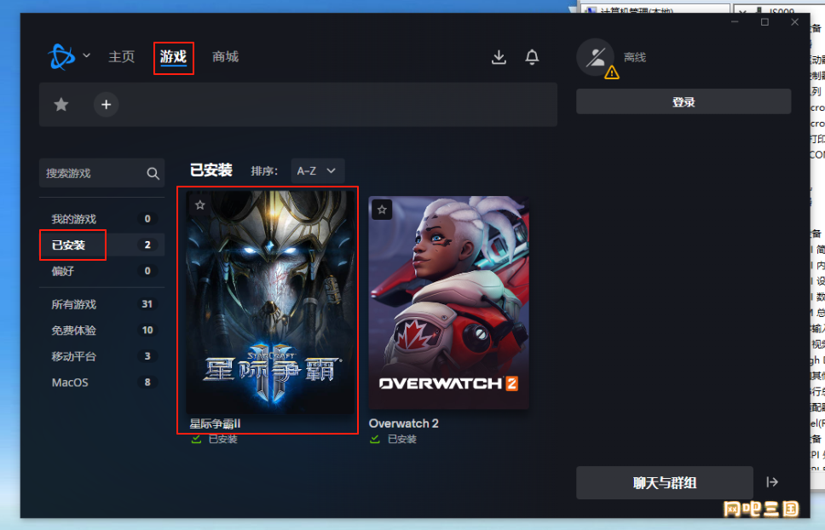Click the 离线 status text

coord(635,57)
